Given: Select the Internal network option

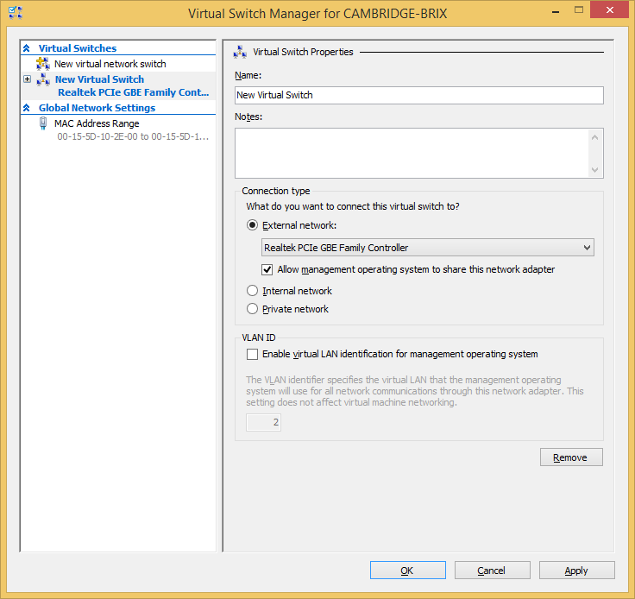Looking at the screenshot, I should 253,291.
